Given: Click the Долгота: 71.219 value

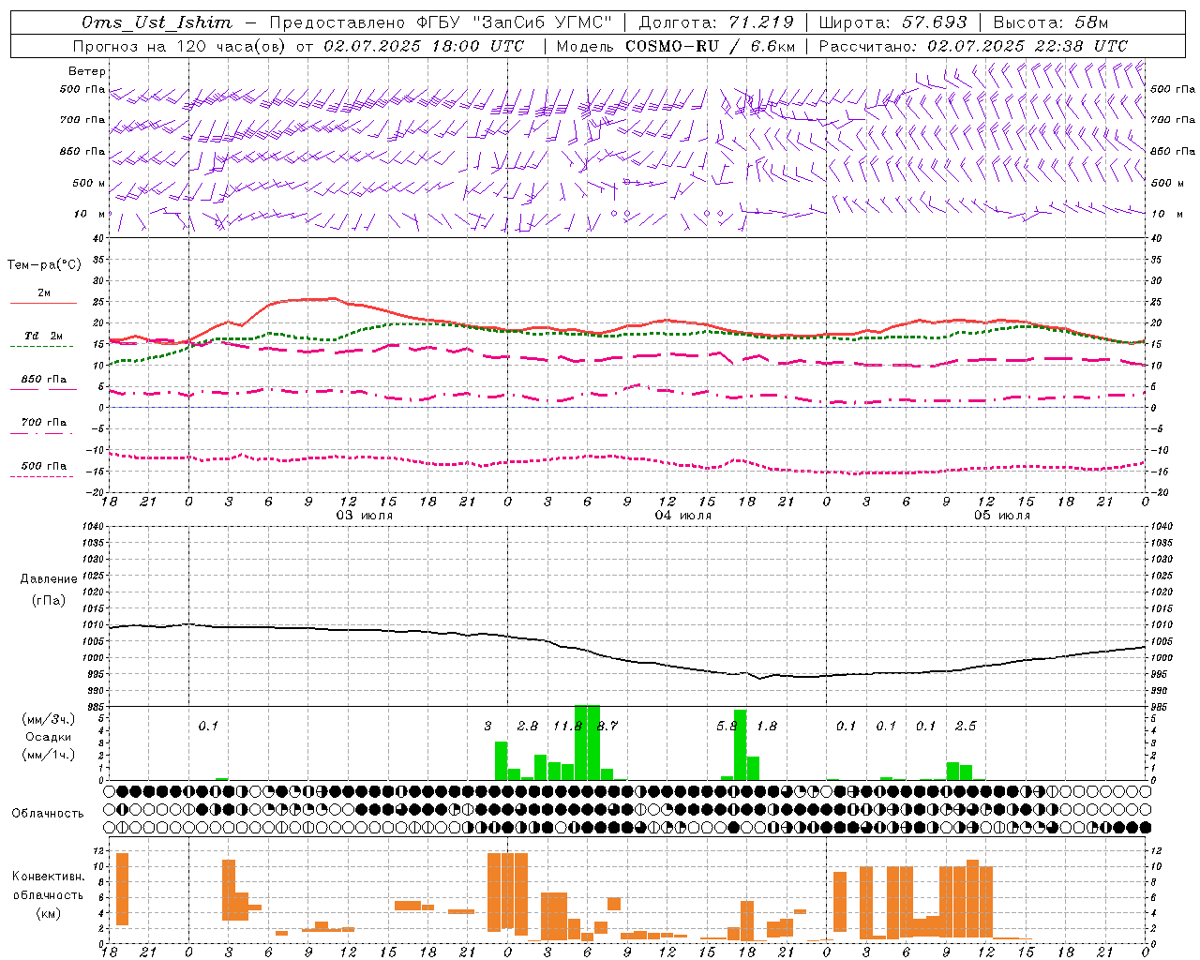Looking at the screenshot, I should tap(716, 22).
